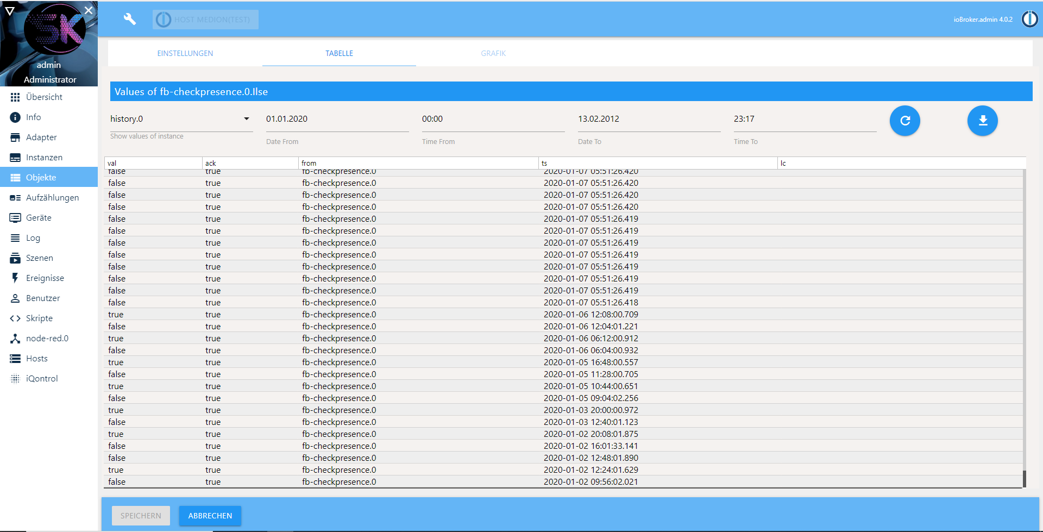
Task: Click the Time To field 23:17
Action: coord(805,119)
